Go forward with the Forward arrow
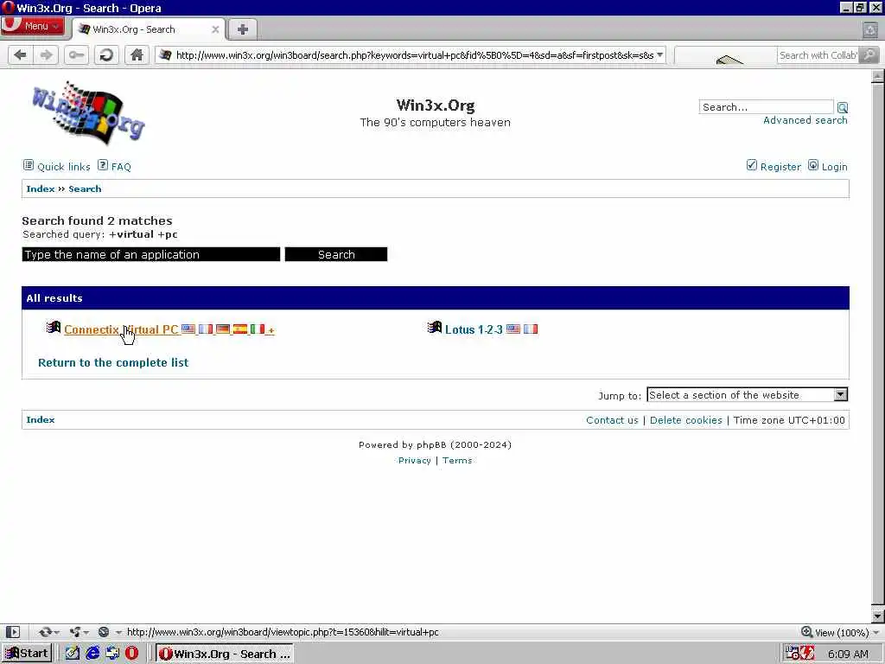This screenshot has height=664, width=885. click(47, 54)
